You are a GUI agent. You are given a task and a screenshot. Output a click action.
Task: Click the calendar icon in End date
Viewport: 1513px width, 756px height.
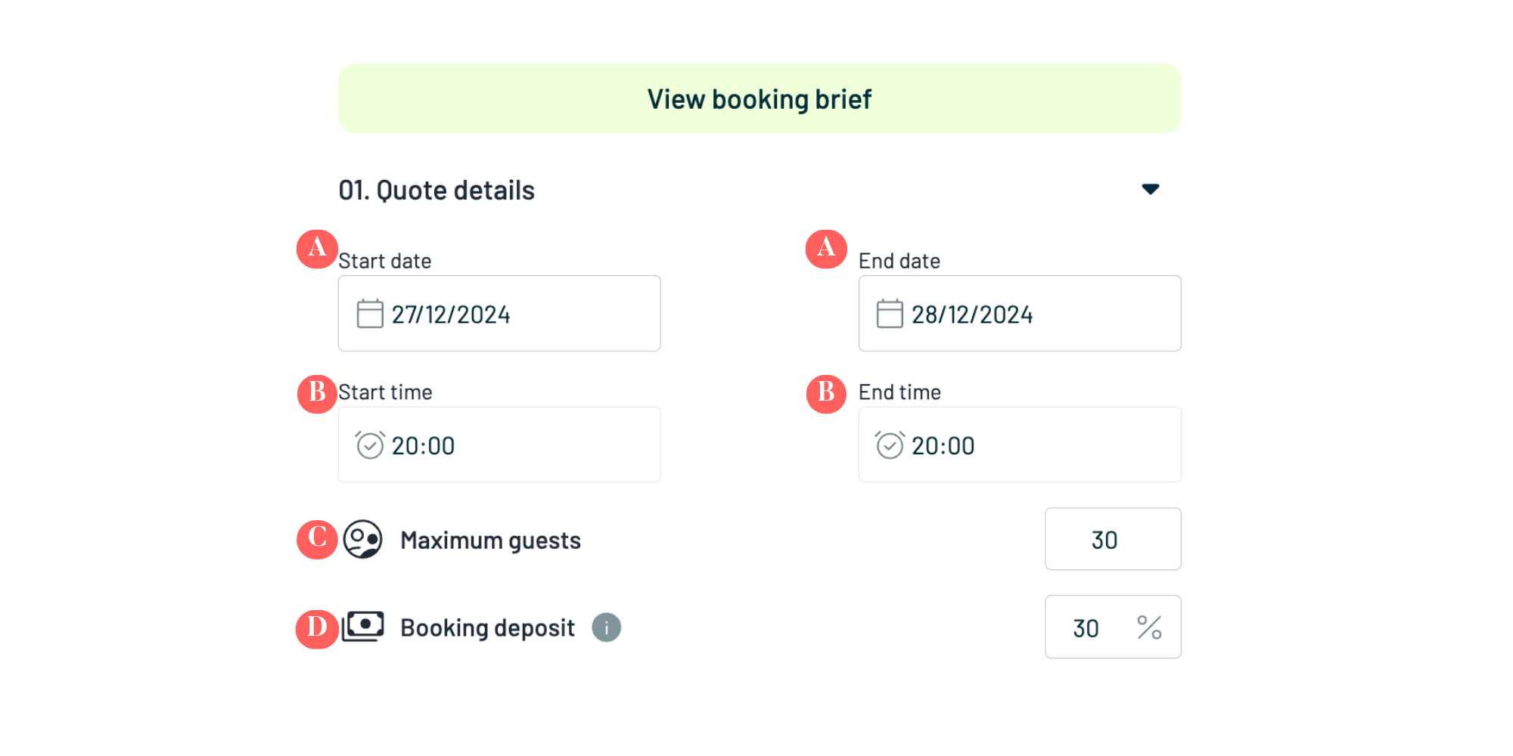[x=890, y=314]
